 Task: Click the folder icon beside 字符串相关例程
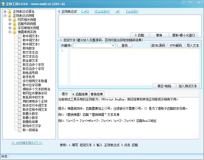click(x=14, y=28)
